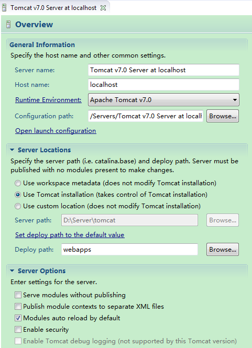
Task: Open launch configuration link
Action: 56,131
